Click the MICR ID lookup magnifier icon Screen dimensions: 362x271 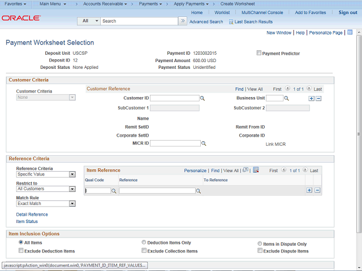pos(204,144)
